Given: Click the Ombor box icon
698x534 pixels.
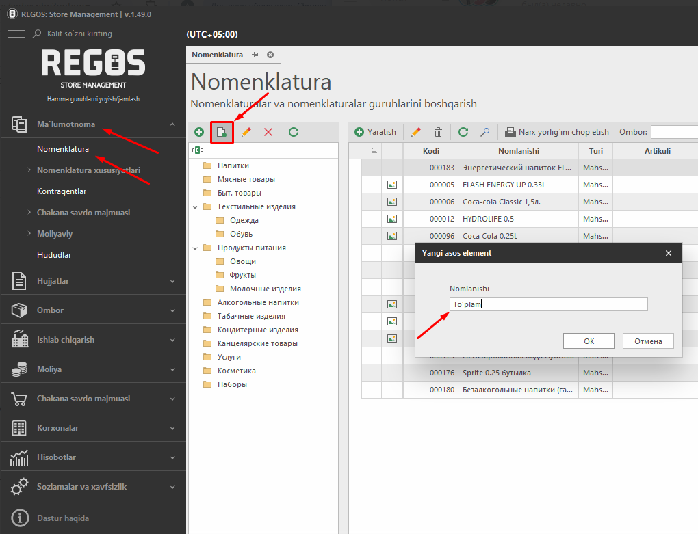Looking at the screenshot, I should click(19, 310).
